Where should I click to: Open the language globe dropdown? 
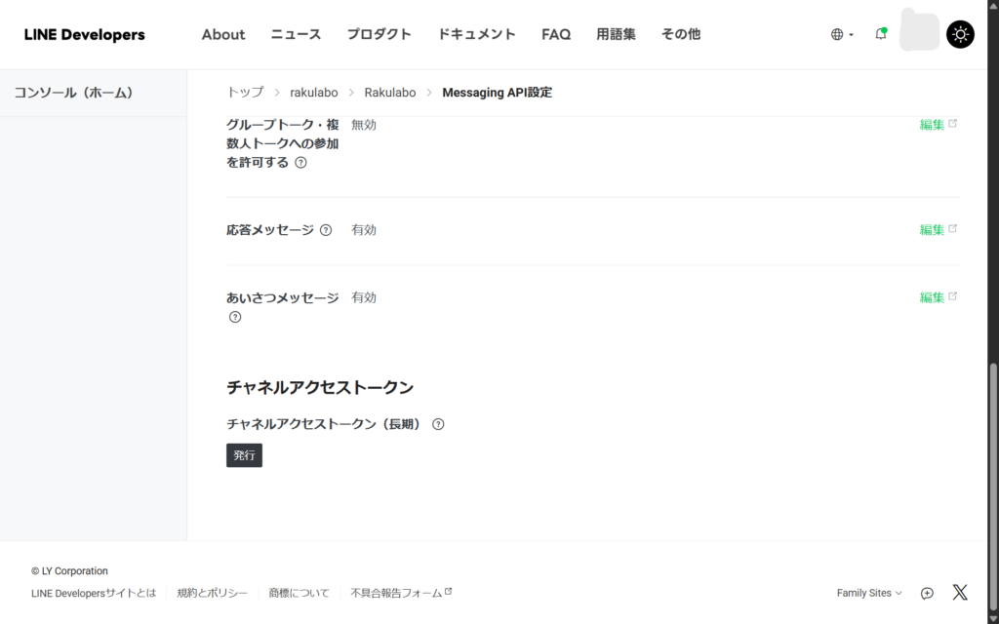click(841, 34)
